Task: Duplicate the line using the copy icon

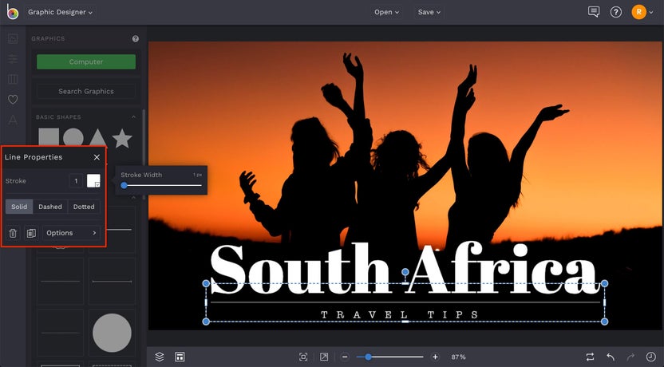Action: (x=31, y=233)
